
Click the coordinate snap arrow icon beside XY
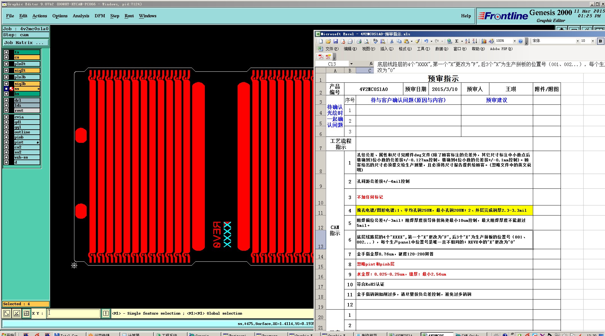(7, 313)
